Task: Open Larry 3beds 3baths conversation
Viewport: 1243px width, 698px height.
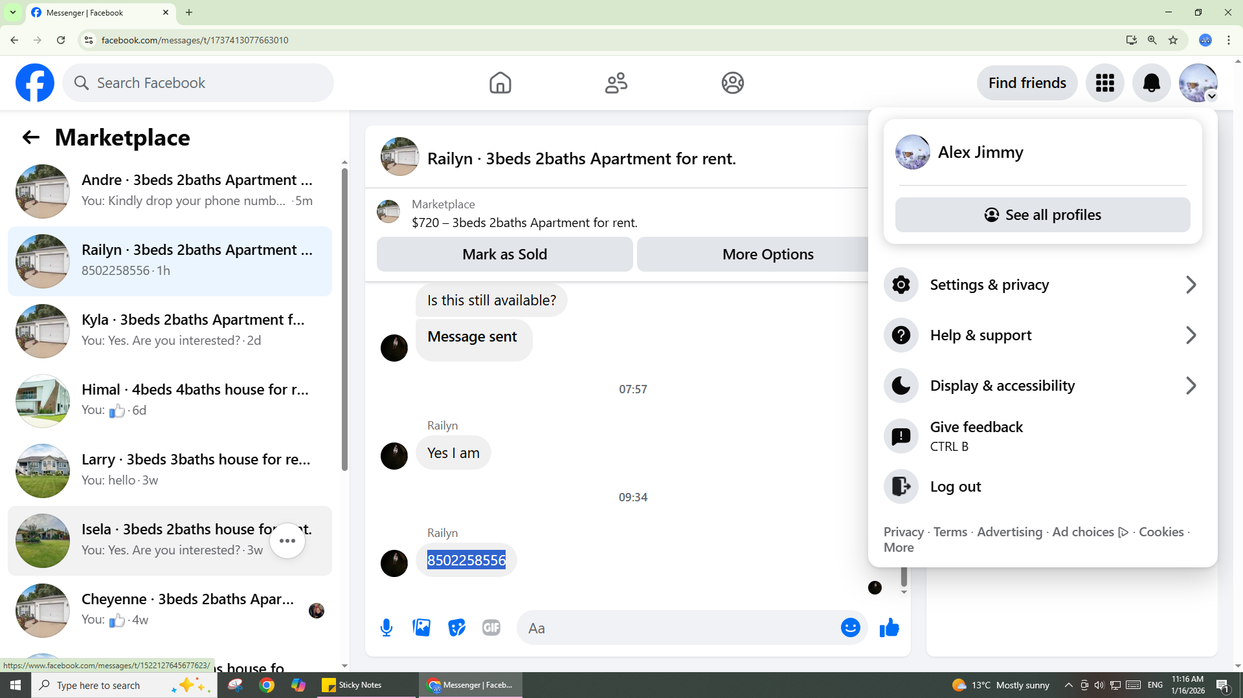Action: point(170,471)
